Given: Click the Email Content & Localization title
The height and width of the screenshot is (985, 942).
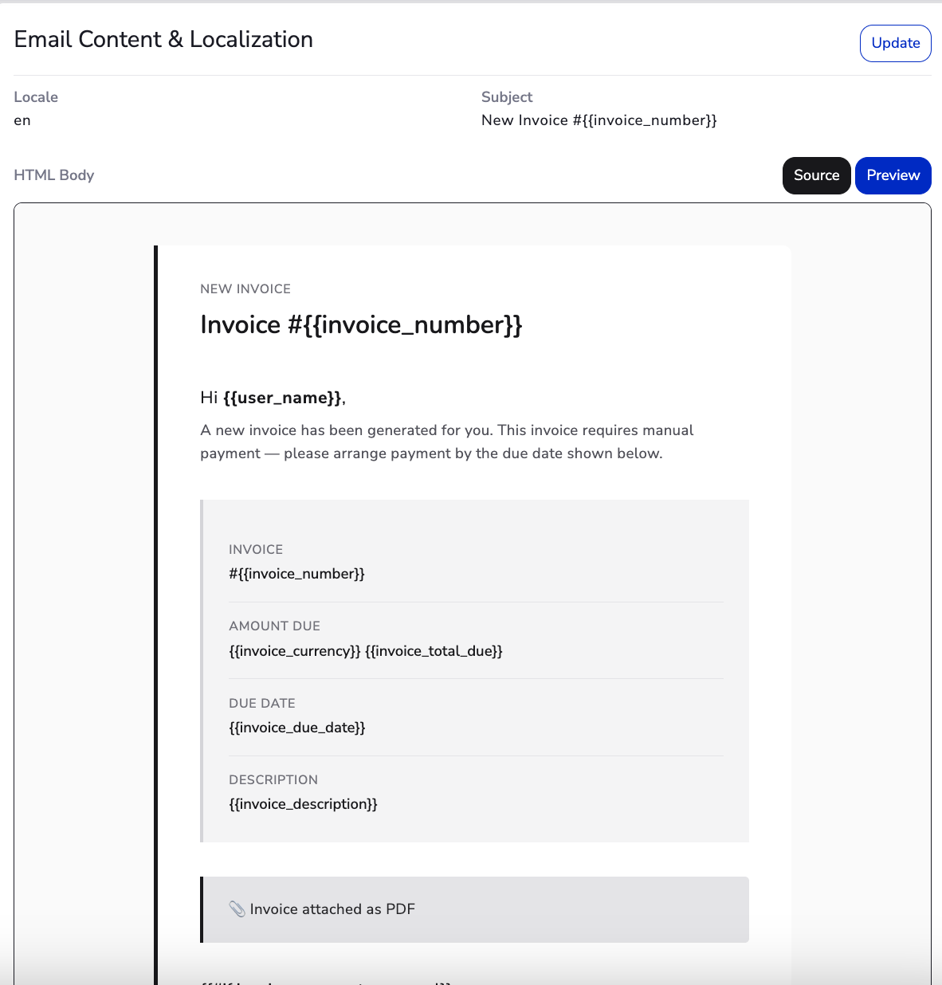Looking at the screenshot, I should point(163,40).
